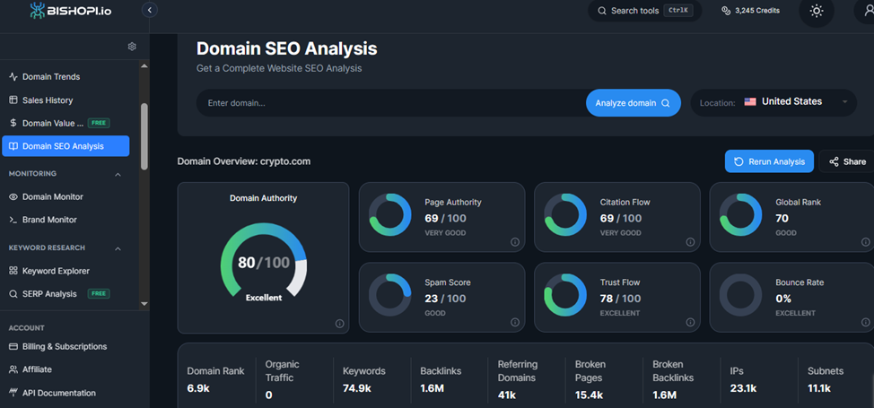Click the Keywords 74.9k value

coord(357,388)
